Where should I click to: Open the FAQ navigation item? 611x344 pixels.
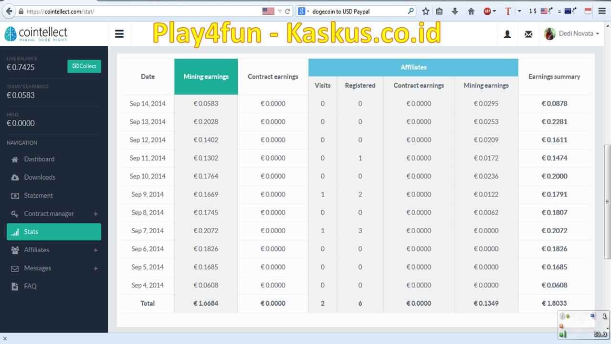pyautogui.click(x=30, y=286)
